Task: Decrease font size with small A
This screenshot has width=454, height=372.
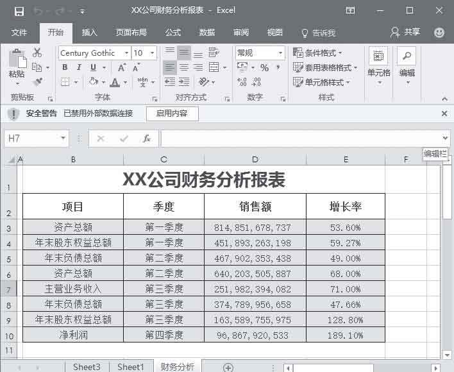Action: coord(136,67)
